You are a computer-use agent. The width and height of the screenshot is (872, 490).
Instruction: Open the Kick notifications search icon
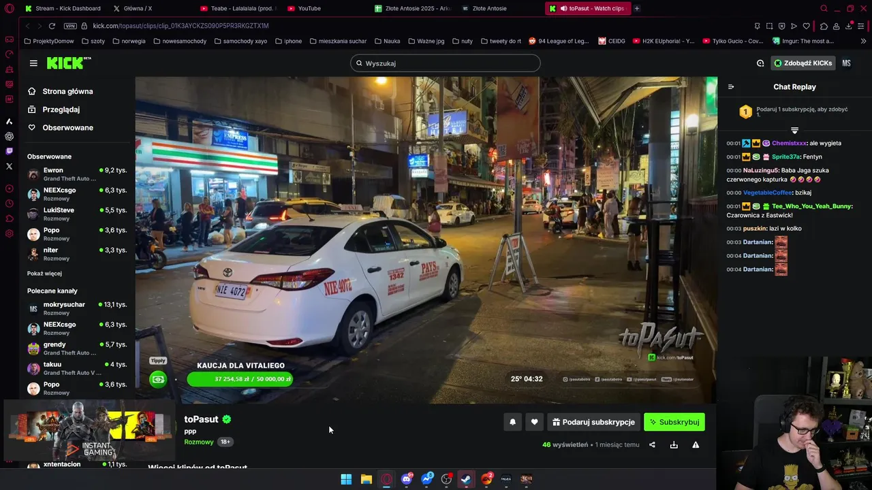(x=760, y=63)
